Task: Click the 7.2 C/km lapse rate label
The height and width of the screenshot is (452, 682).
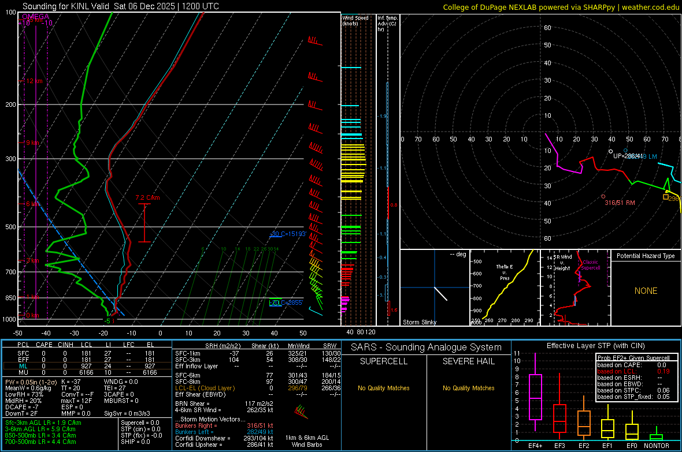Action: [148, 198]
